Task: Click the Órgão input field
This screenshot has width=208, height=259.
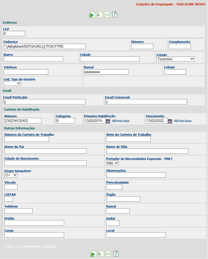Action: pyautogui.click(x=123, y=199)
